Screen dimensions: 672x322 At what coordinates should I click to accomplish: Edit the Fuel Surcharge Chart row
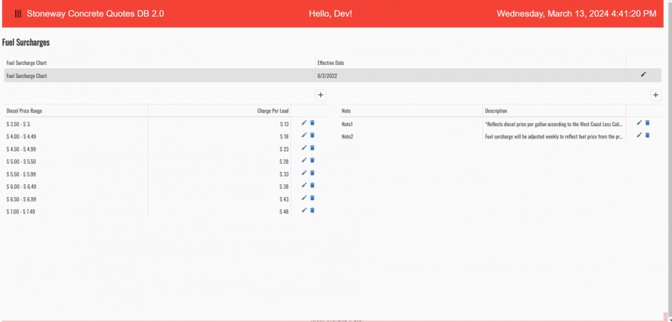point(642,75)
